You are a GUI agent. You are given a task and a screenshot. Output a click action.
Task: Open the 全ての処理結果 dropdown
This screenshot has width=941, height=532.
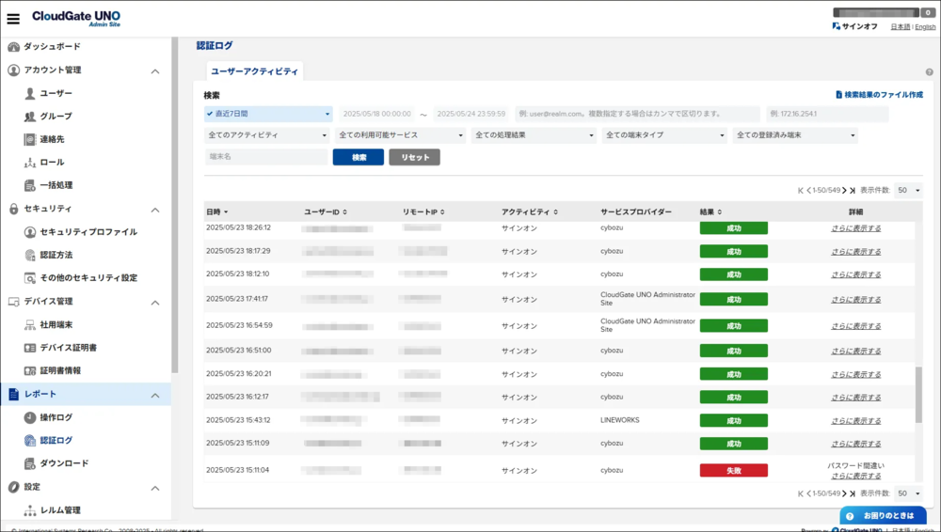pyautogui.click(x=534, y=135)
